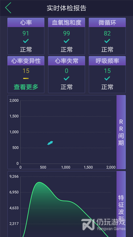
Task: Click the checkmark under microcirculation 82
Action: pyautogui.click(x=107, y=41)
